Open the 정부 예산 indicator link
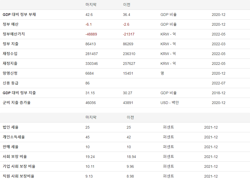 click(x=11, y=24)
